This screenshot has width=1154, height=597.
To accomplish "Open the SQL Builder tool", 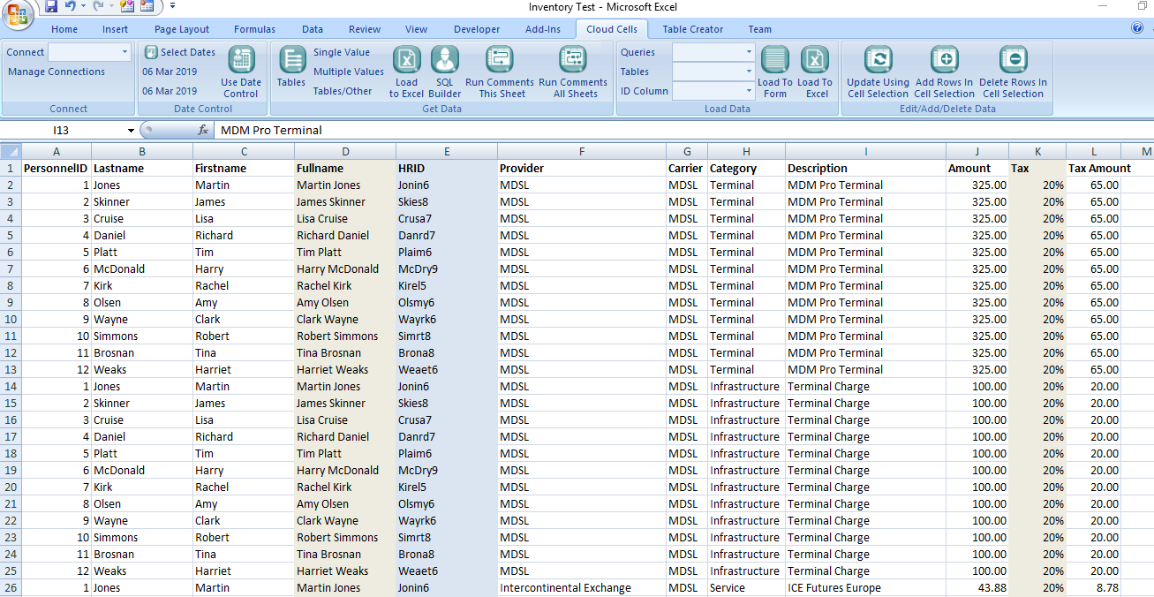I will click(444, 61).
